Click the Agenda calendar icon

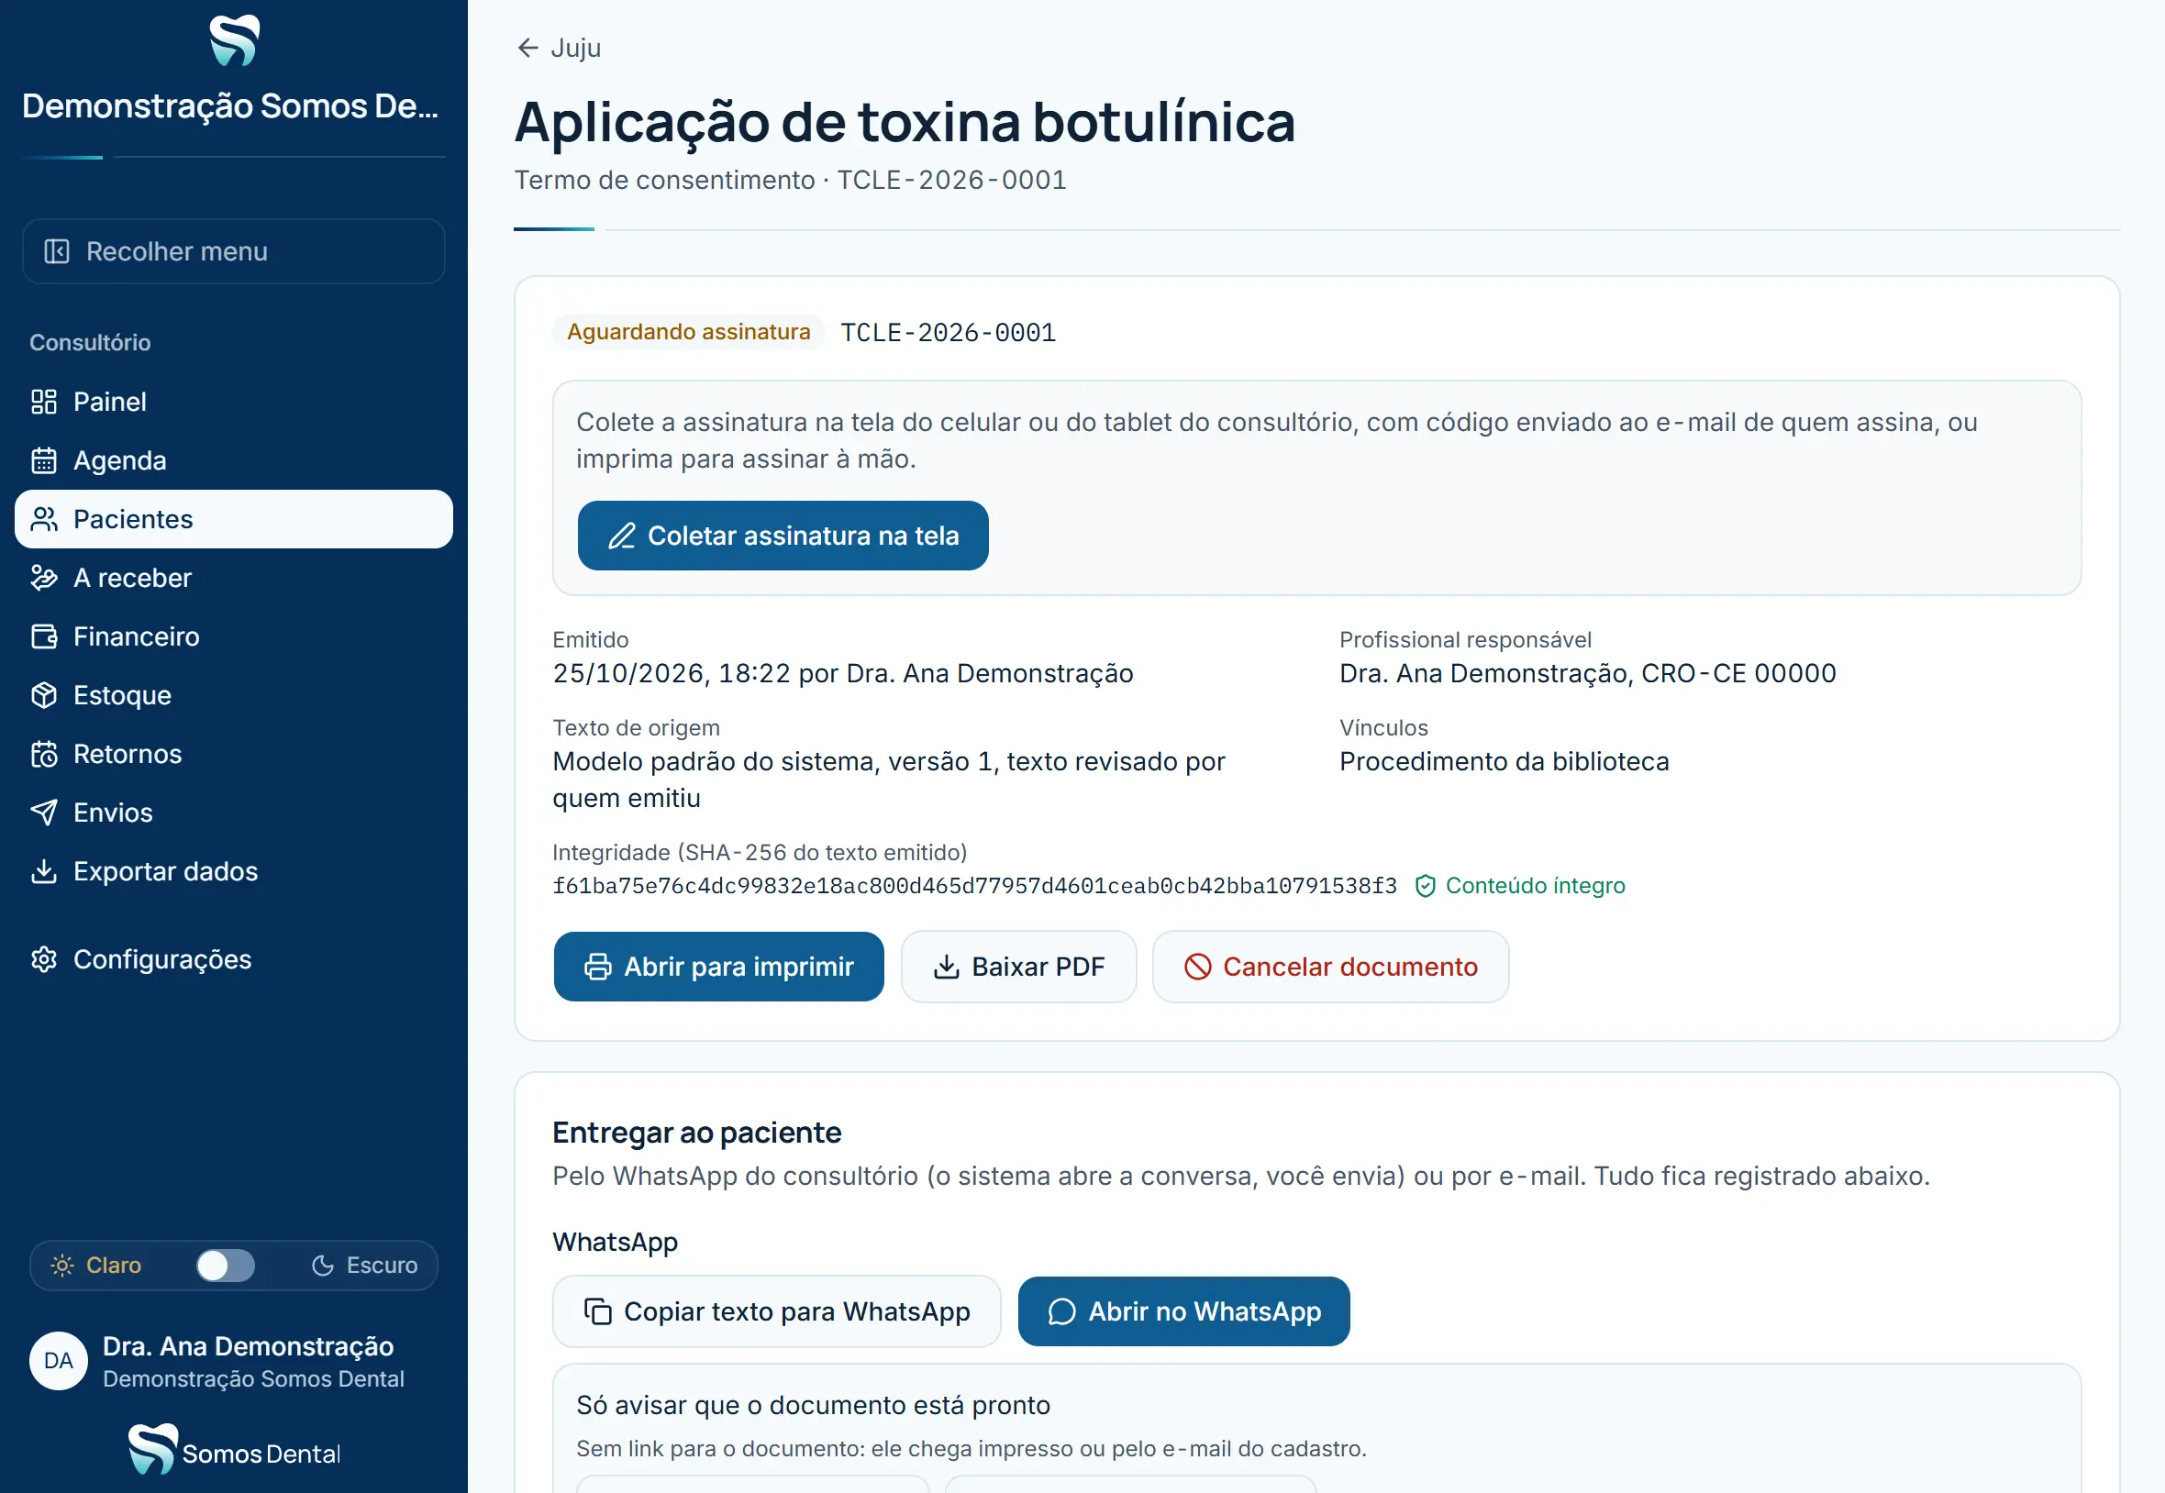tap(44, 461)
